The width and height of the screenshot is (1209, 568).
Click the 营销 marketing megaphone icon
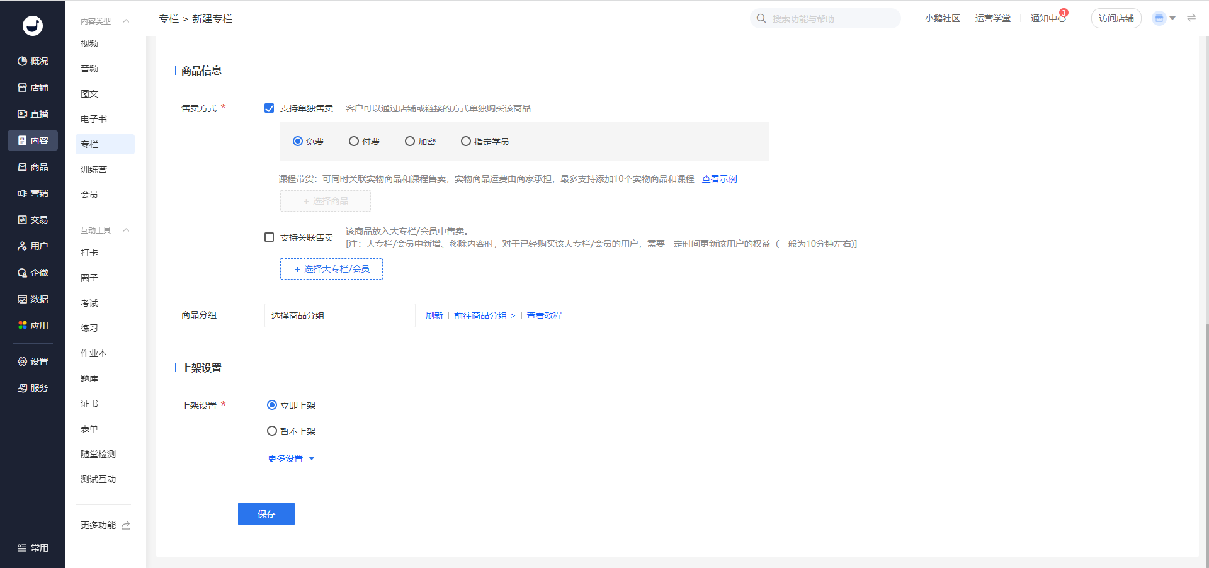coord(23,193)
